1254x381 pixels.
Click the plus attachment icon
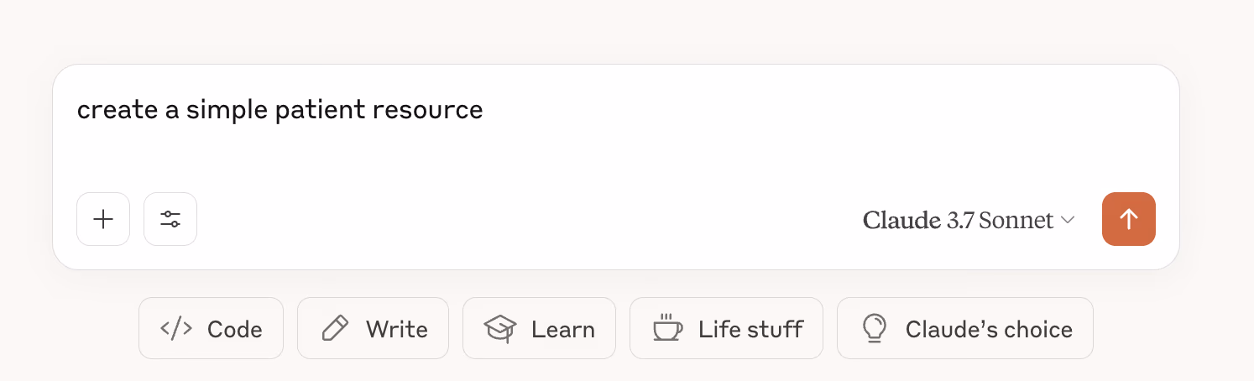point(103,220)
